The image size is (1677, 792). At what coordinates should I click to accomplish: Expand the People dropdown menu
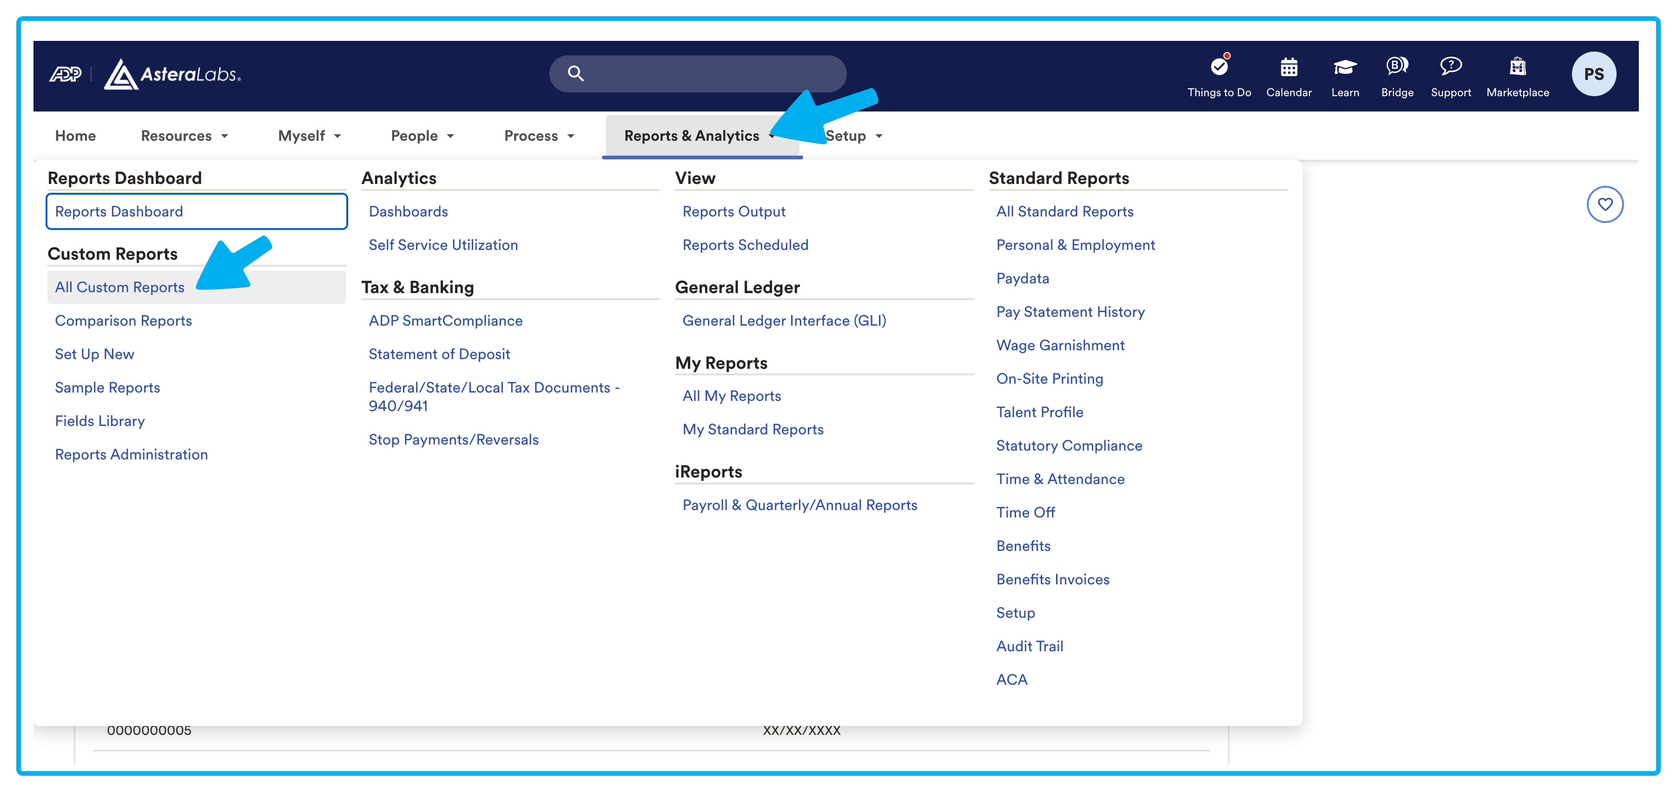(x=422, y=136)
